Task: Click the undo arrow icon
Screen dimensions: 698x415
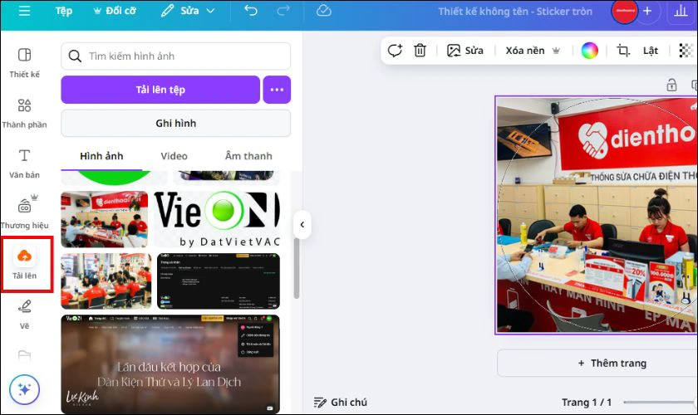Action: coord(251,11)
